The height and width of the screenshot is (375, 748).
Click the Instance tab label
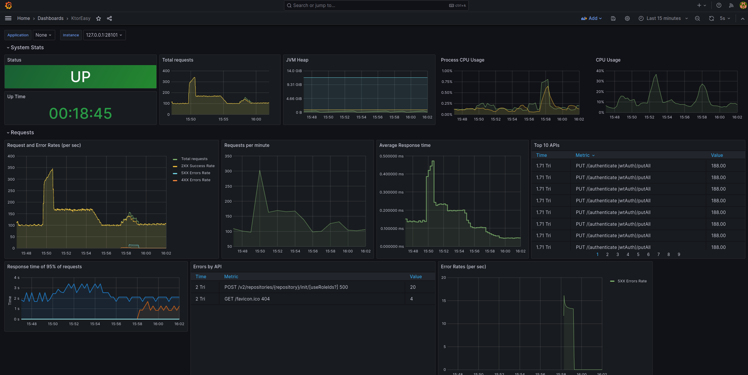coord(70,34)
